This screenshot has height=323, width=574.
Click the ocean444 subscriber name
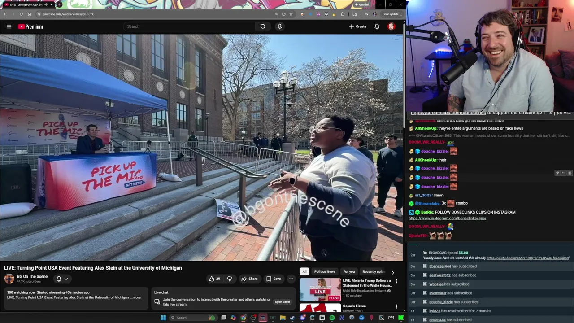437,320
